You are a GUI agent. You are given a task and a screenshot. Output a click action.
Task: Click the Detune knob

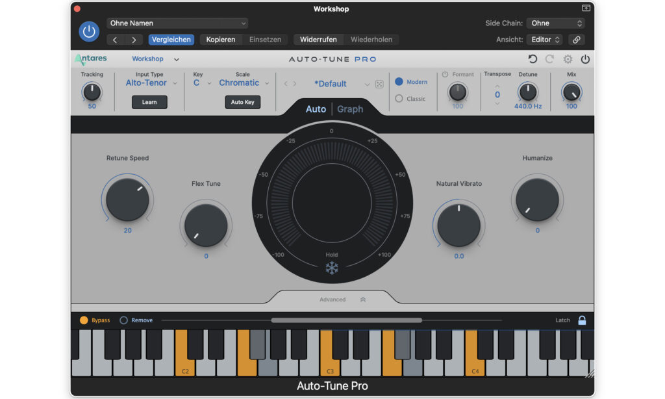[x=528, y=92]
